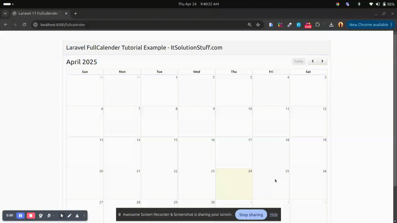Expand the tab search dropdown chevron
397x223 pixels.
5,14
